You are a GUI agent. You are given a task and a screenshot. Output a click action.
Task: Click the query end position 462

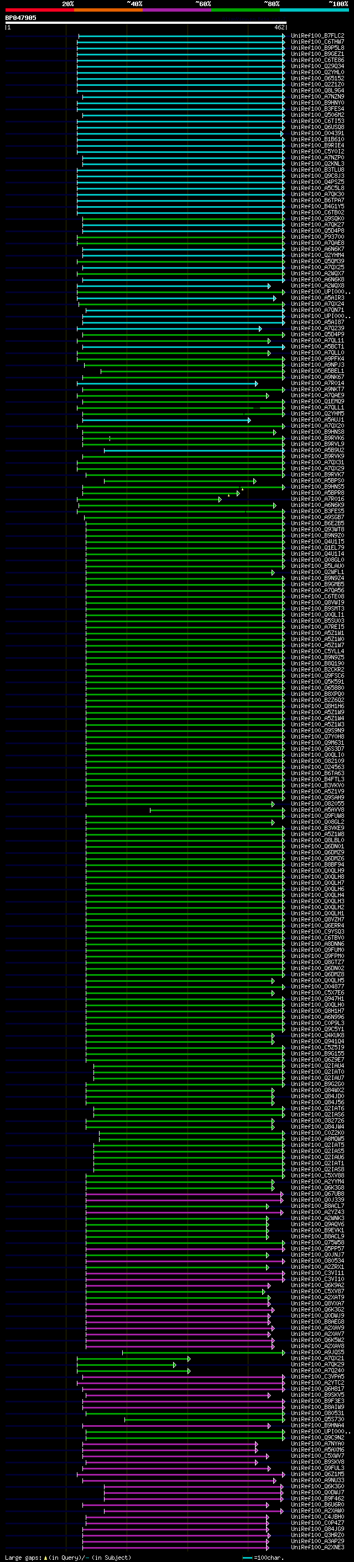[x=279, y=27]
